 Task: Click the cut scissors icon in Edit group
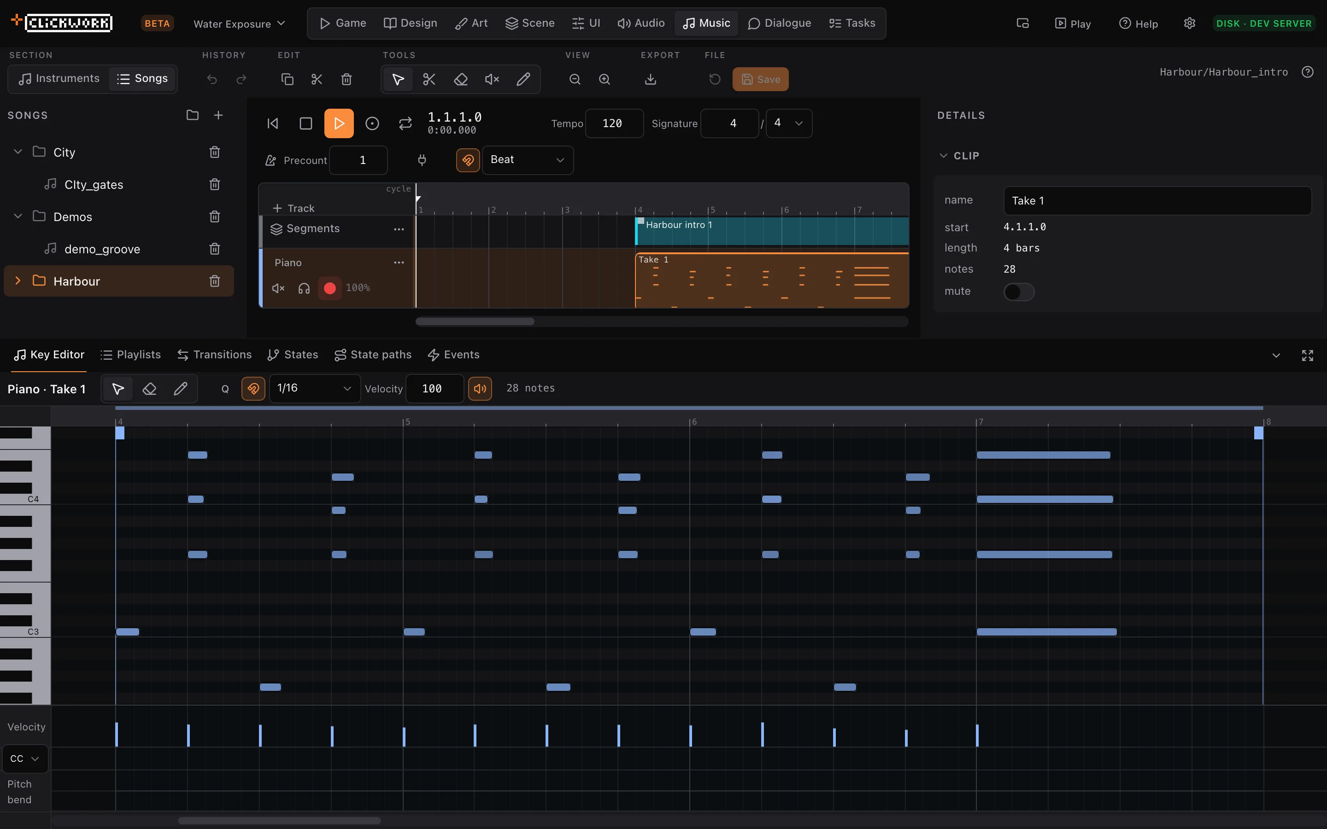pyautogui.click(x=317, y=80)
